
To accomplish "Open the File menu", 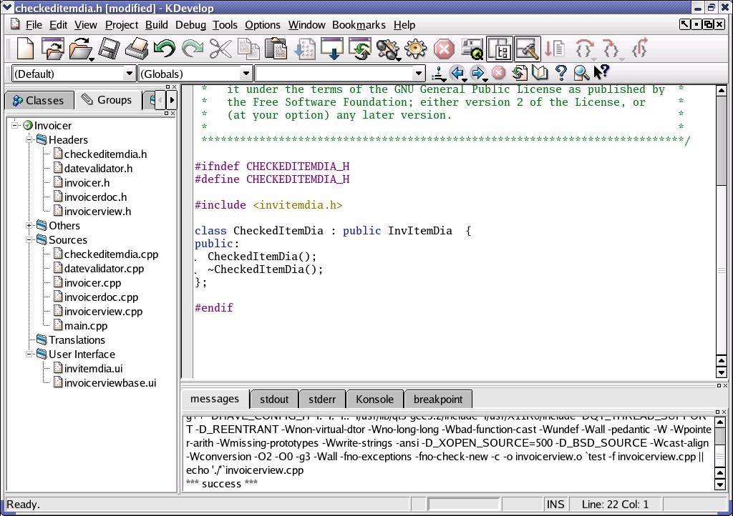I will point(34,25).
